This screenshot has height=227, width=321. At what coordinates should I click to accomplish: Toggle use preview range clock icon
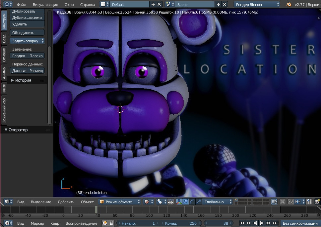pyautogui.click(x=105, y=223)
